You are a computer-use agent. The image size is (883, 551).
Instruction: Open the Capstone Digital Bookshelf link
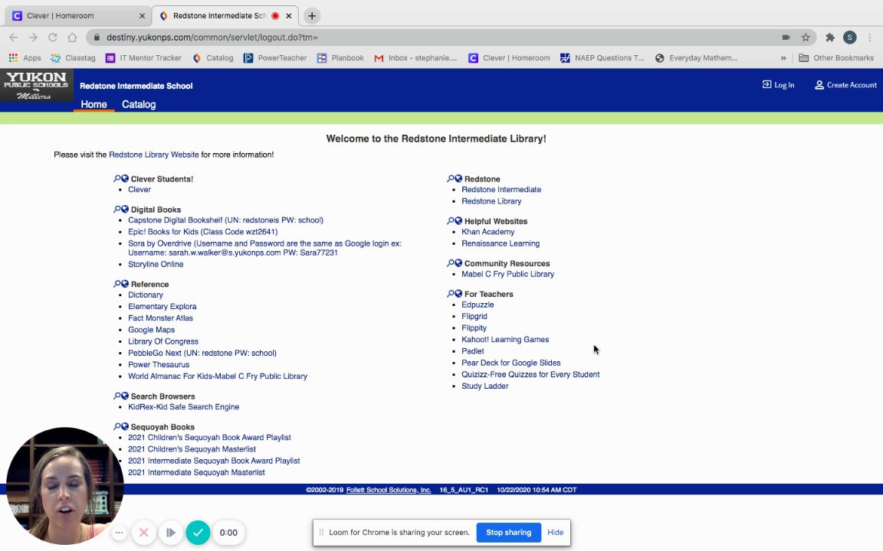[225, 220]
